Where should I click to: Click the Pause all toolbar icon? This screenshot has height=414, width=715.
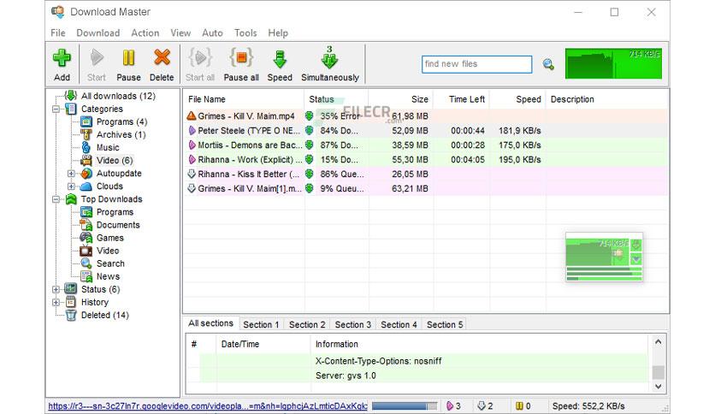241,58
